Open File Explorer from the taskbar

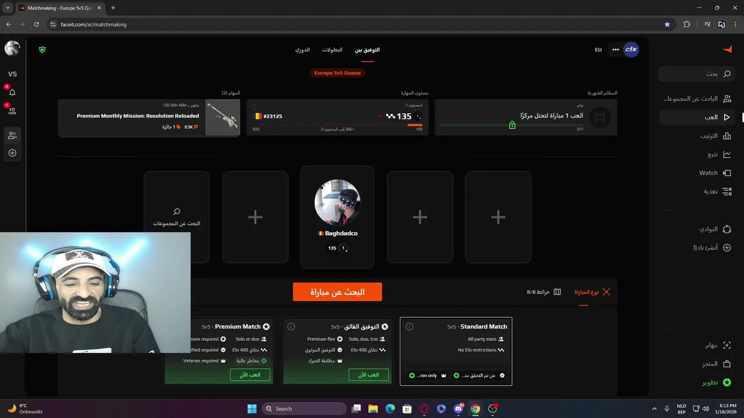tap(373, 409)
